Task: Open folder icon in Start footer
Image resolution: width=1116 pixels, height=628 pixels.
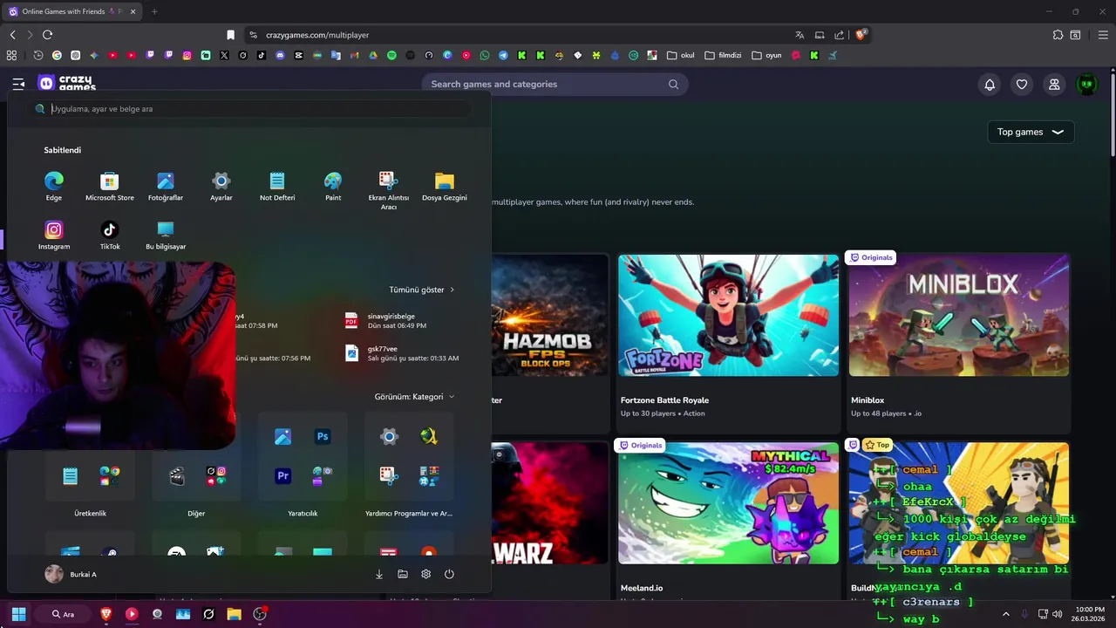Action: pyautogui.click(x=403, y=574)
